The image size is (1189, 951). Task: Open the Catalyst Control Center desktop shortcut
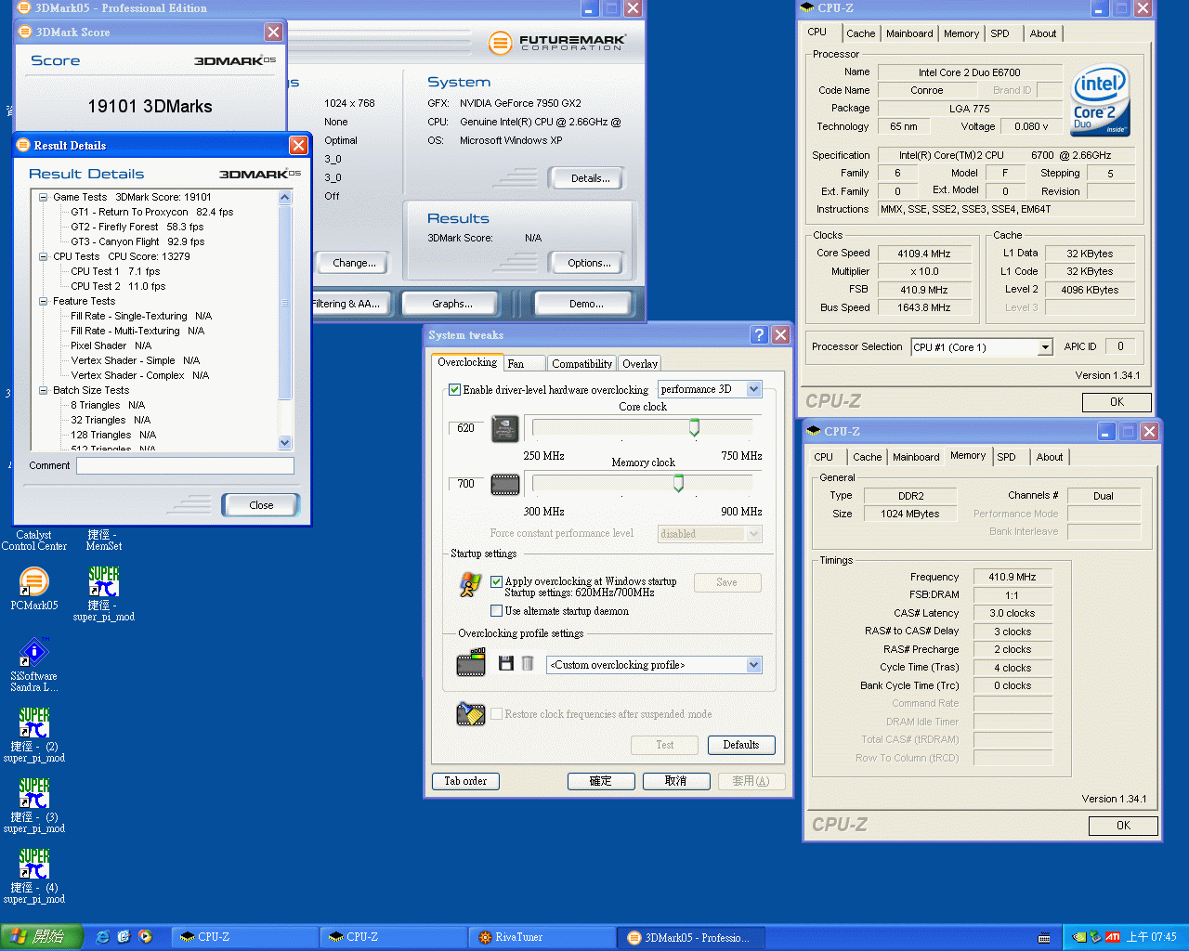pyautogui.click(x=34, y=540)
